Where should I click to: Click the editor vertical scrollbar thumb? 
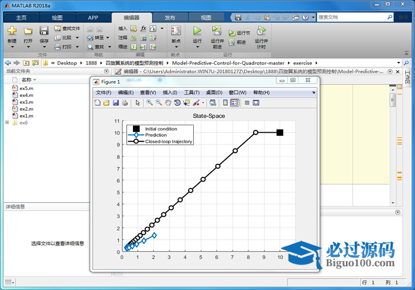coord(393,100)
